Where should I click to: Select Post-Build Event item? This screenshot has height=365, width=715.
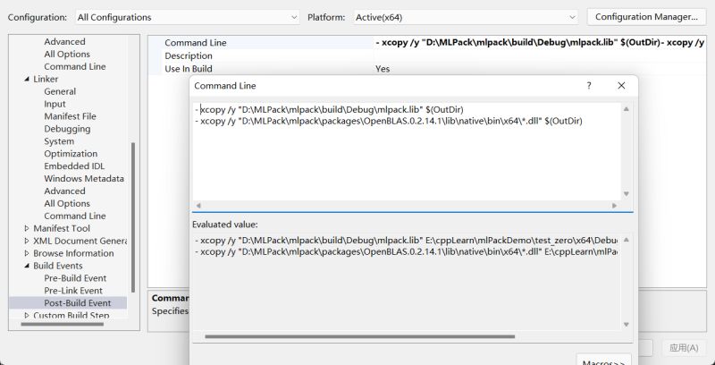click(x=77, y=303)
